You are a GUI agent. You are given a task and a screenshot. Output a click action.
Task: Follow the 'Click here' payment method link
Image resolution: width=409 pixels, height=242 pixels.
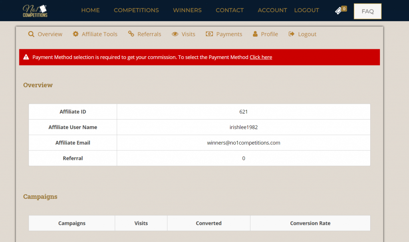click(261, 57)
